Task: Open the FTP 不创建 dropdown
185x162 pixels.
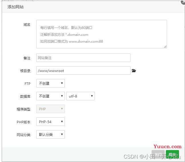Action: 51,83
